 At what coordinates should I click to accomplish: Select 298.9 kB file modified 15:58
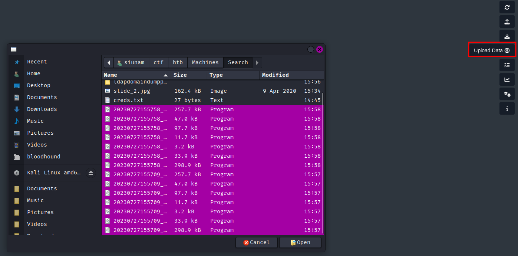click(x=212, y=165)
